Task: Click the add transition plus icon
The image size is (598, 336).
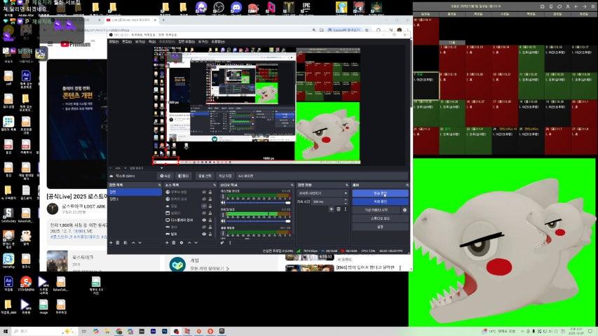Action: [x=331, y=209]
